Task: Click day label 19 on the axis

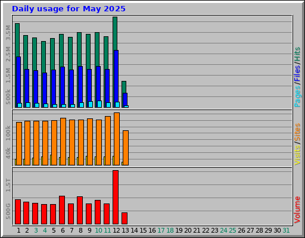Action: [179, 230]
